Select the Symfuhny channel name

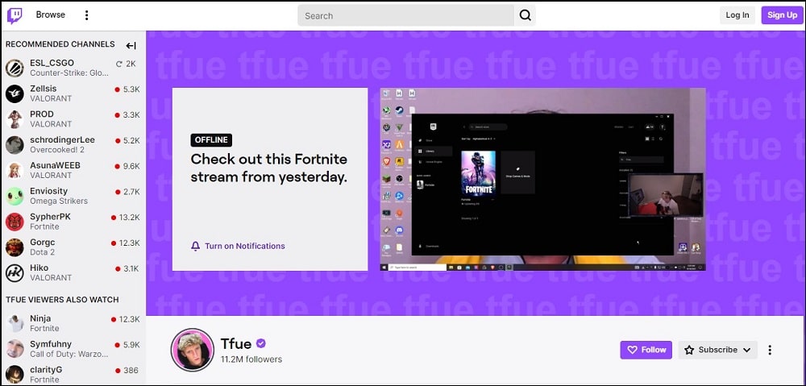50,344
